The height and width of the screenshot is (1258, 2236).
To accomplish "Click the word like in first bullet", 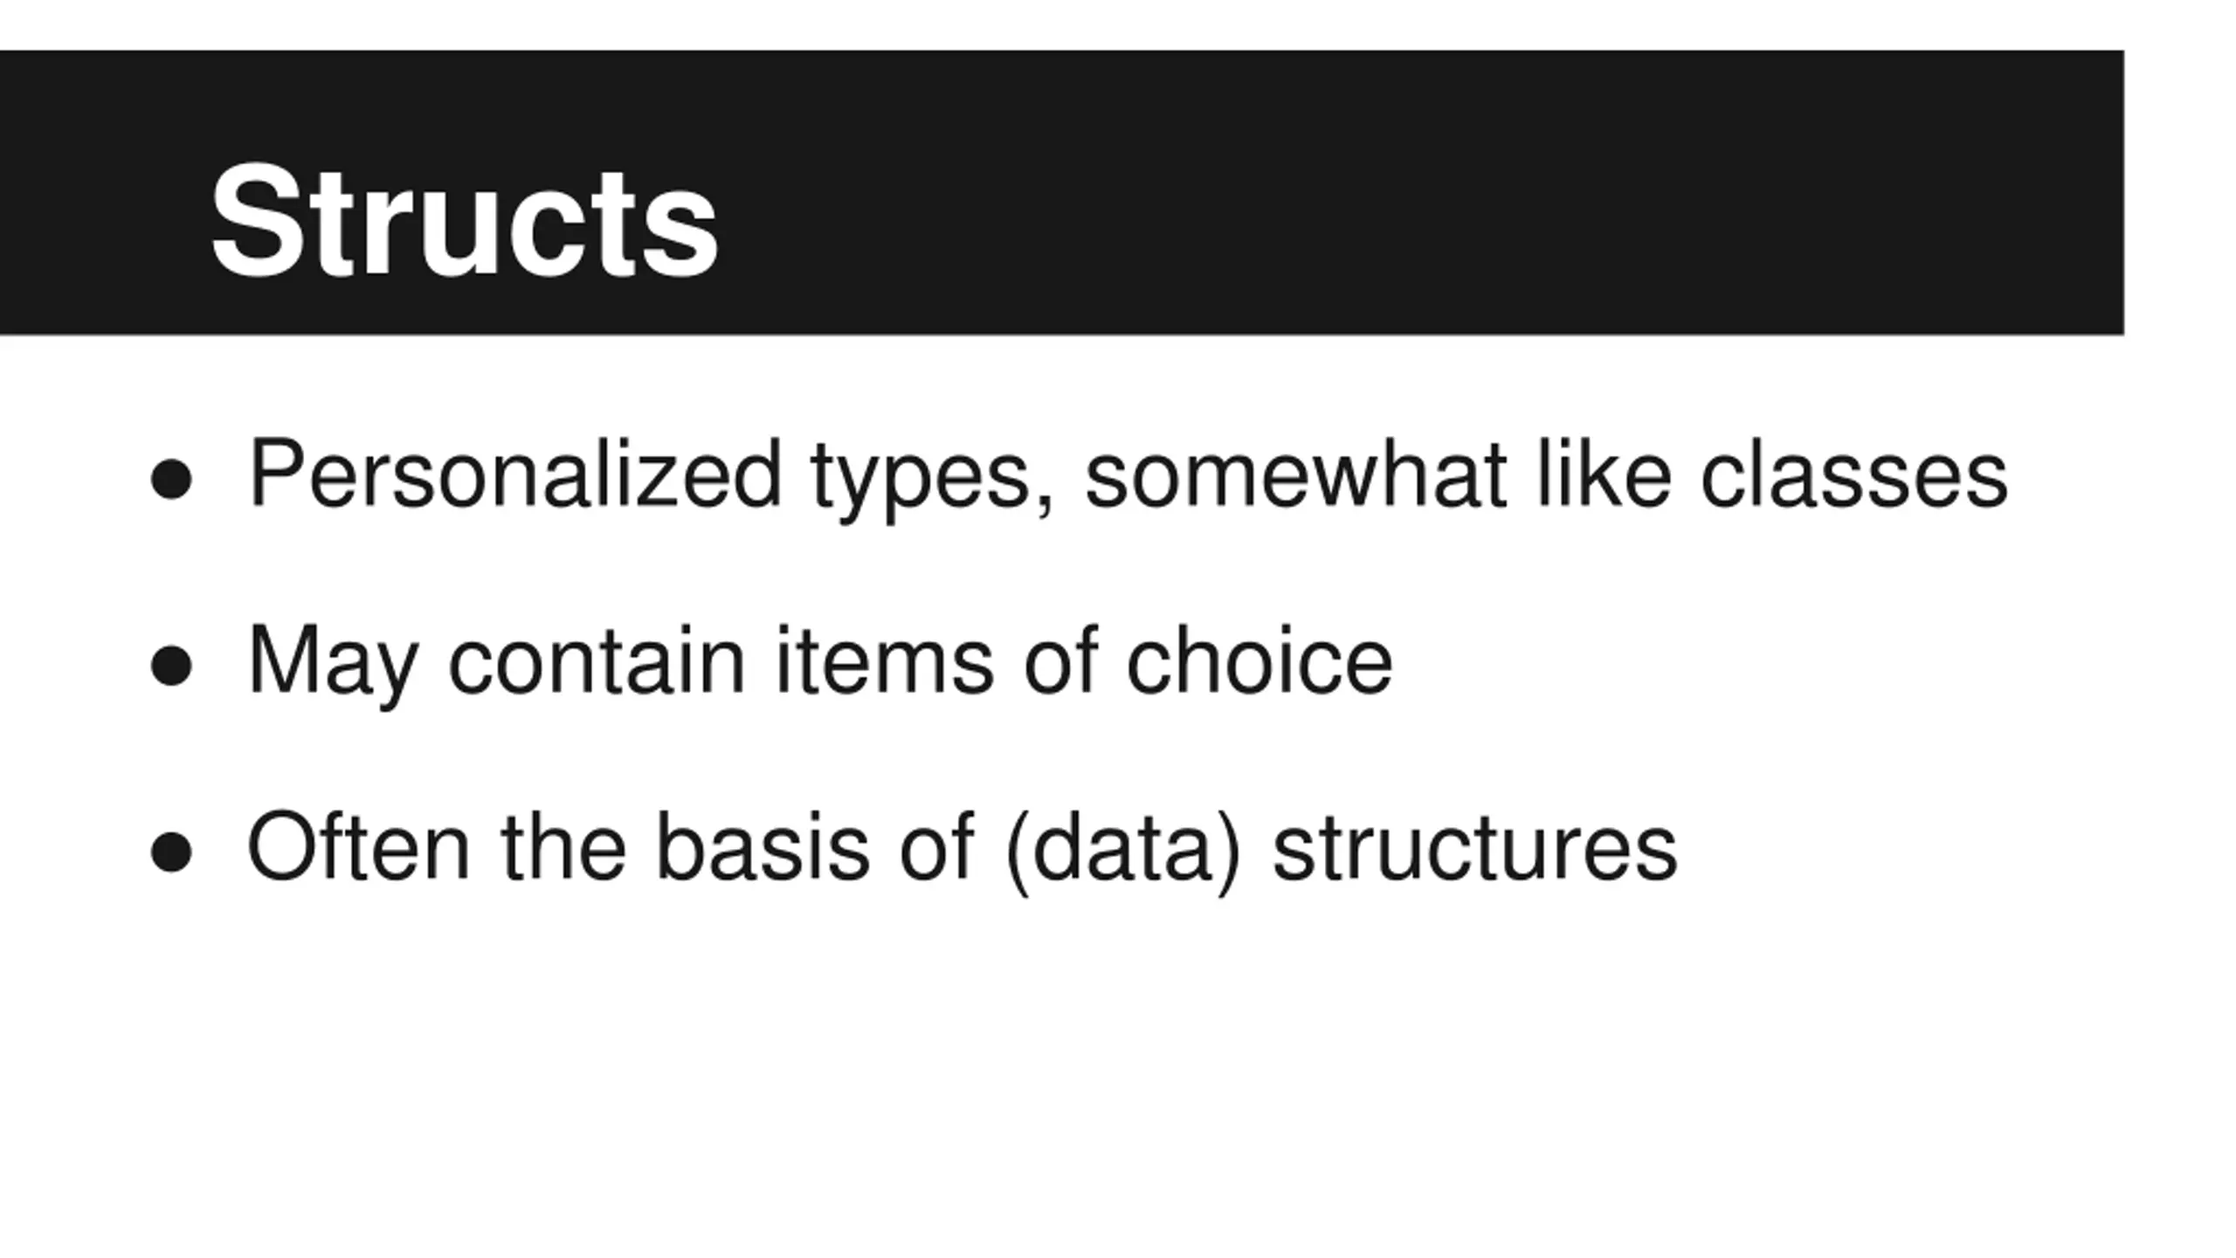I will [x=1604, y=473].
